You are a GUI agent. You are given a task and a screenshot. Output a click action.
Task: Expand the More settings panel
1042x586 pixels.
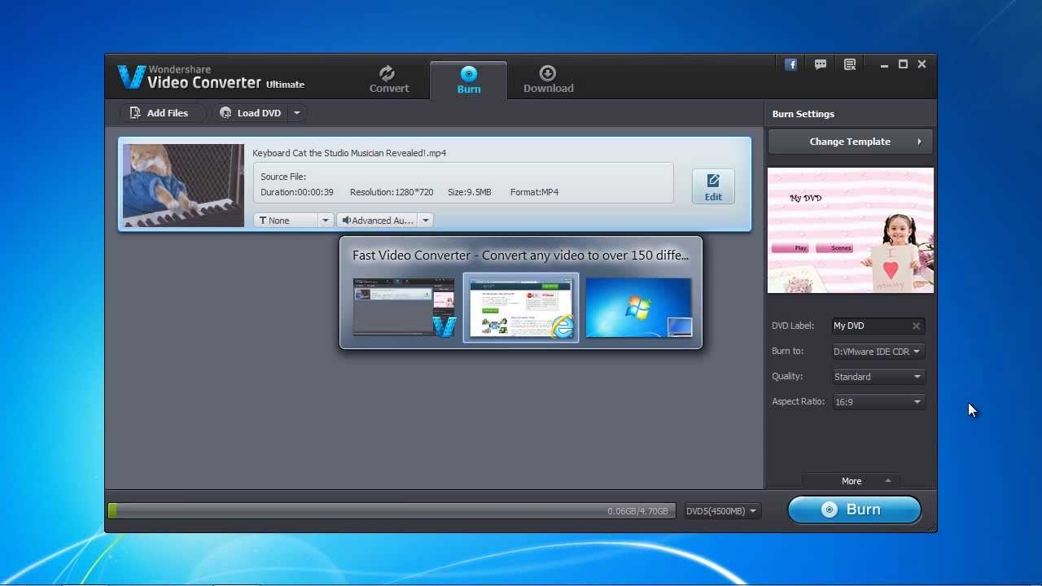point(851,481)
